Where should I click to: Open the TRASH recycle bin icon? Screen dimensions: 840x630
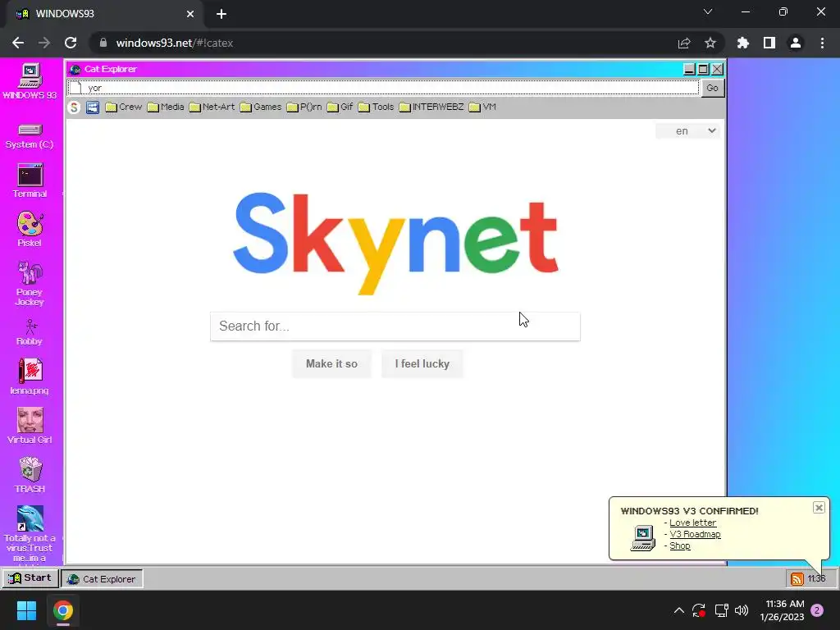30,475
